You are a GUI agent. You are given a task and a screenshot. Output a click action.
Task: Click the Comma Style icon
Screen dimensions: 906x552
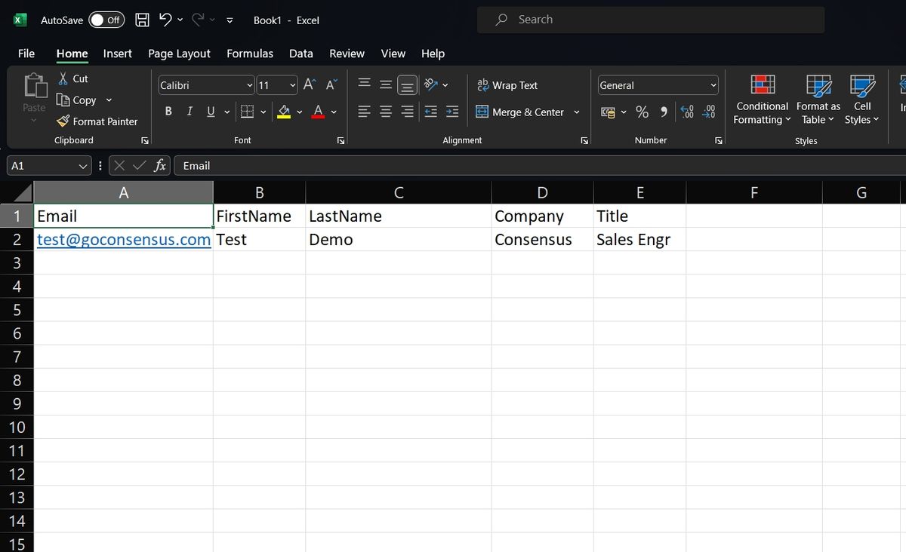coord(664,112)
